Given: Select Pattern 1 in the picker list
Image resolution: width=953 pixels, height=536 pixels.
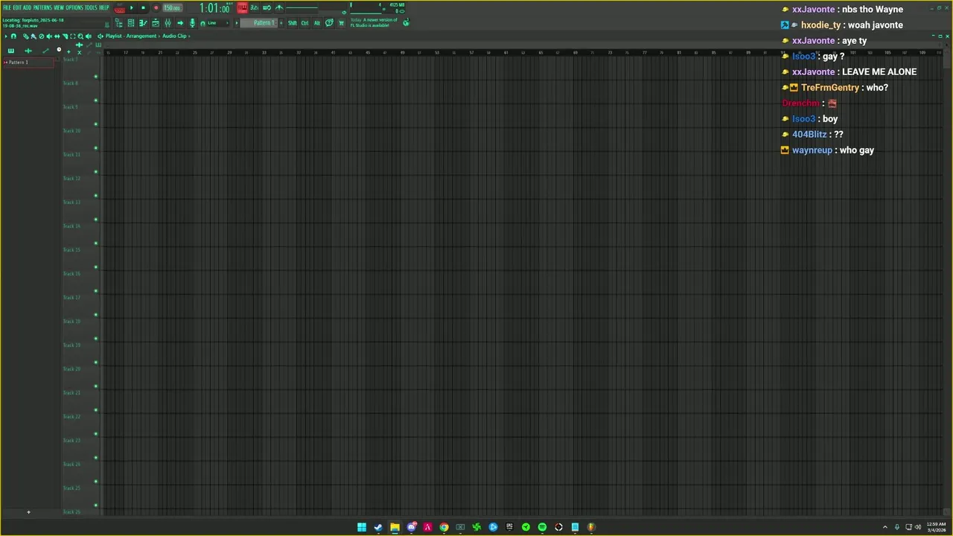Looking at the screenshot, I should (28, 63).
